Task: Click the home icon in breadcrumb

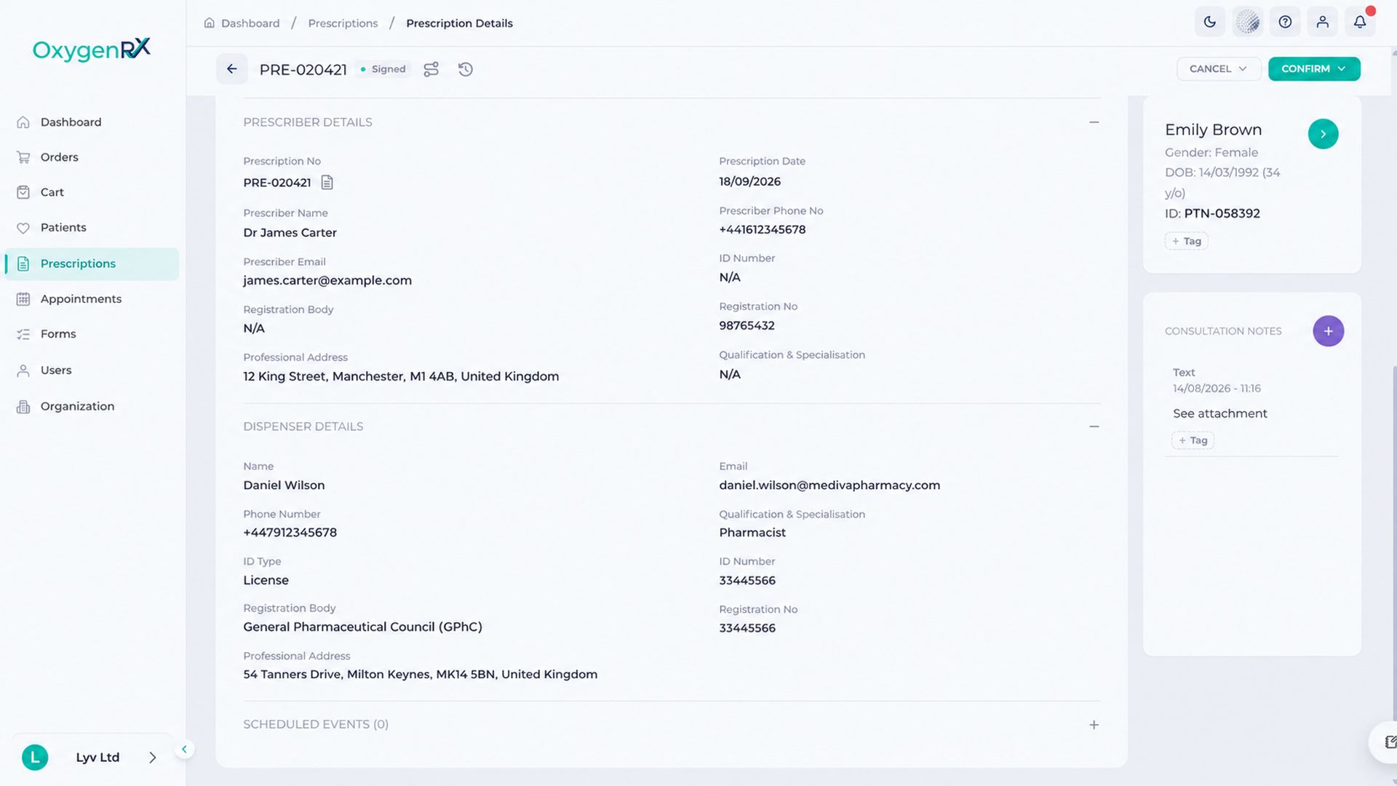Action: [x=210, y=23]
